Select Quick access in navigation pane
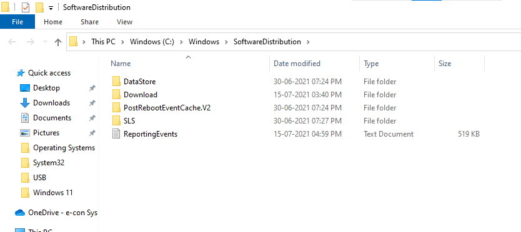521x232 pixels. click(x=49, y=73)
